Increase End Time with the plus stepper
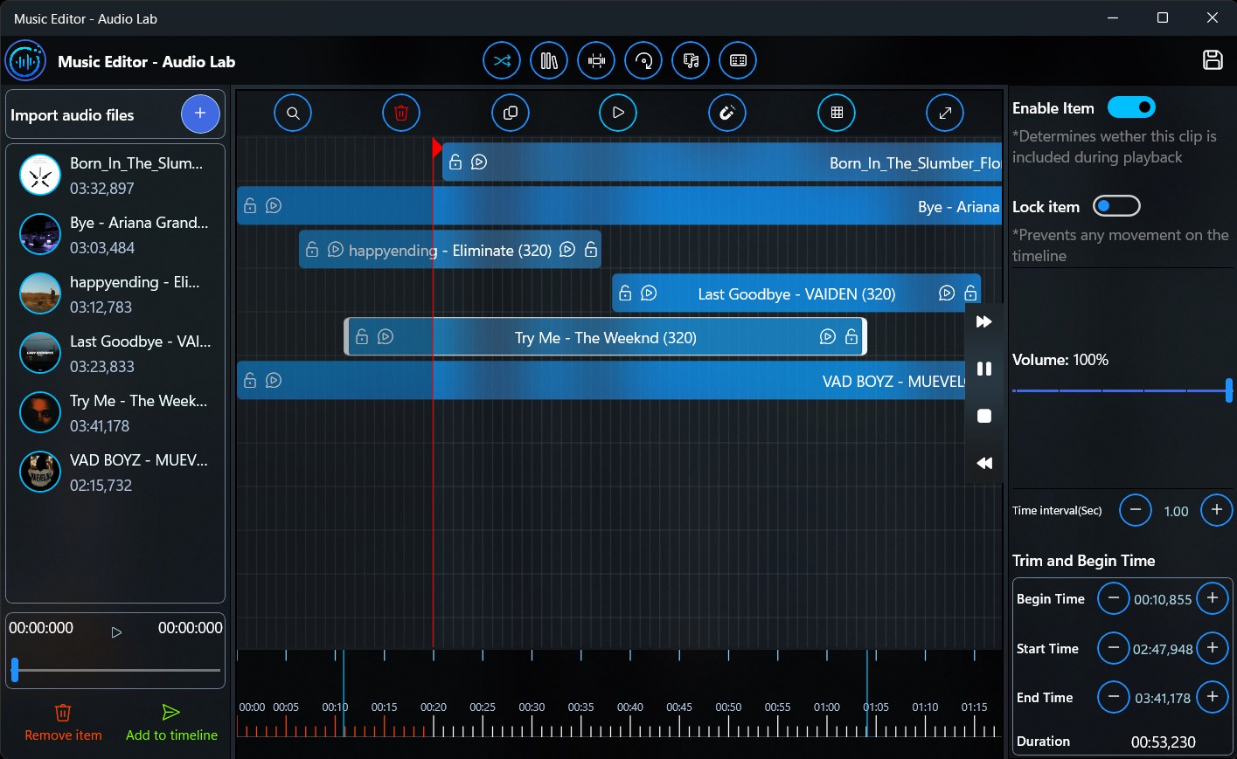 (1213, 697)
